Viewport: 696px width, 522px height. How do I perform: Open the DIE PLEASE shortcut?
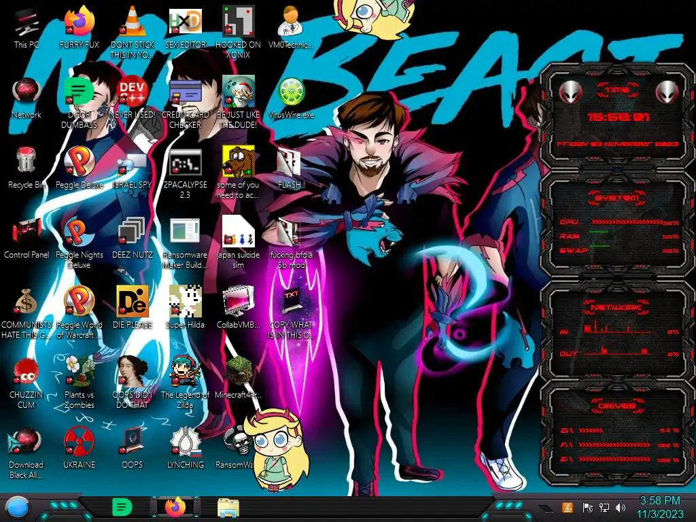pyautogui.click(x=133, y=308)
